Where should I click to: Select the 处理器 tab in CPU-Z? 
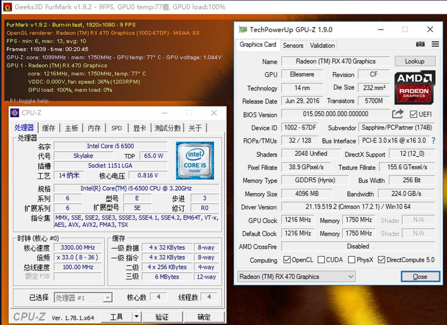tap(25, 128)
